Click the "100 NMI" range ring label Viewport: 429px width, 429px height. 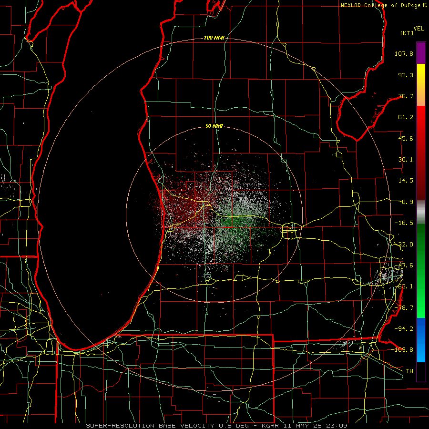(x=214, y=38)
